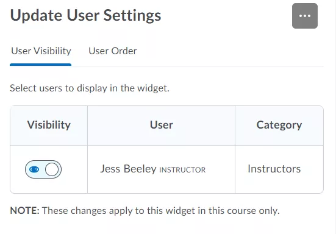Click the Visibility column header
Image resolution: width=336 pixels, height=234 pixels.
(49, 125)
